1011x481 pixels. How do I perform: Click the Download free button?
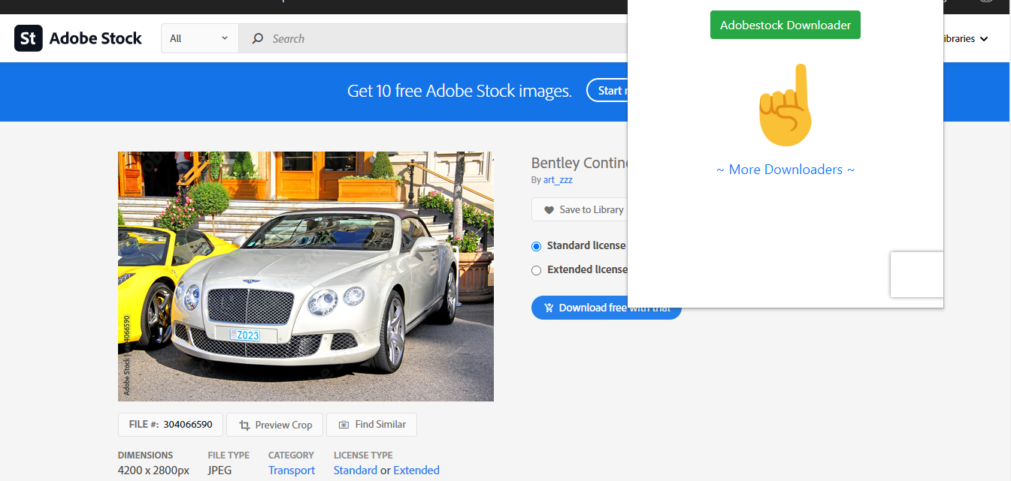(x=606, y=308)
